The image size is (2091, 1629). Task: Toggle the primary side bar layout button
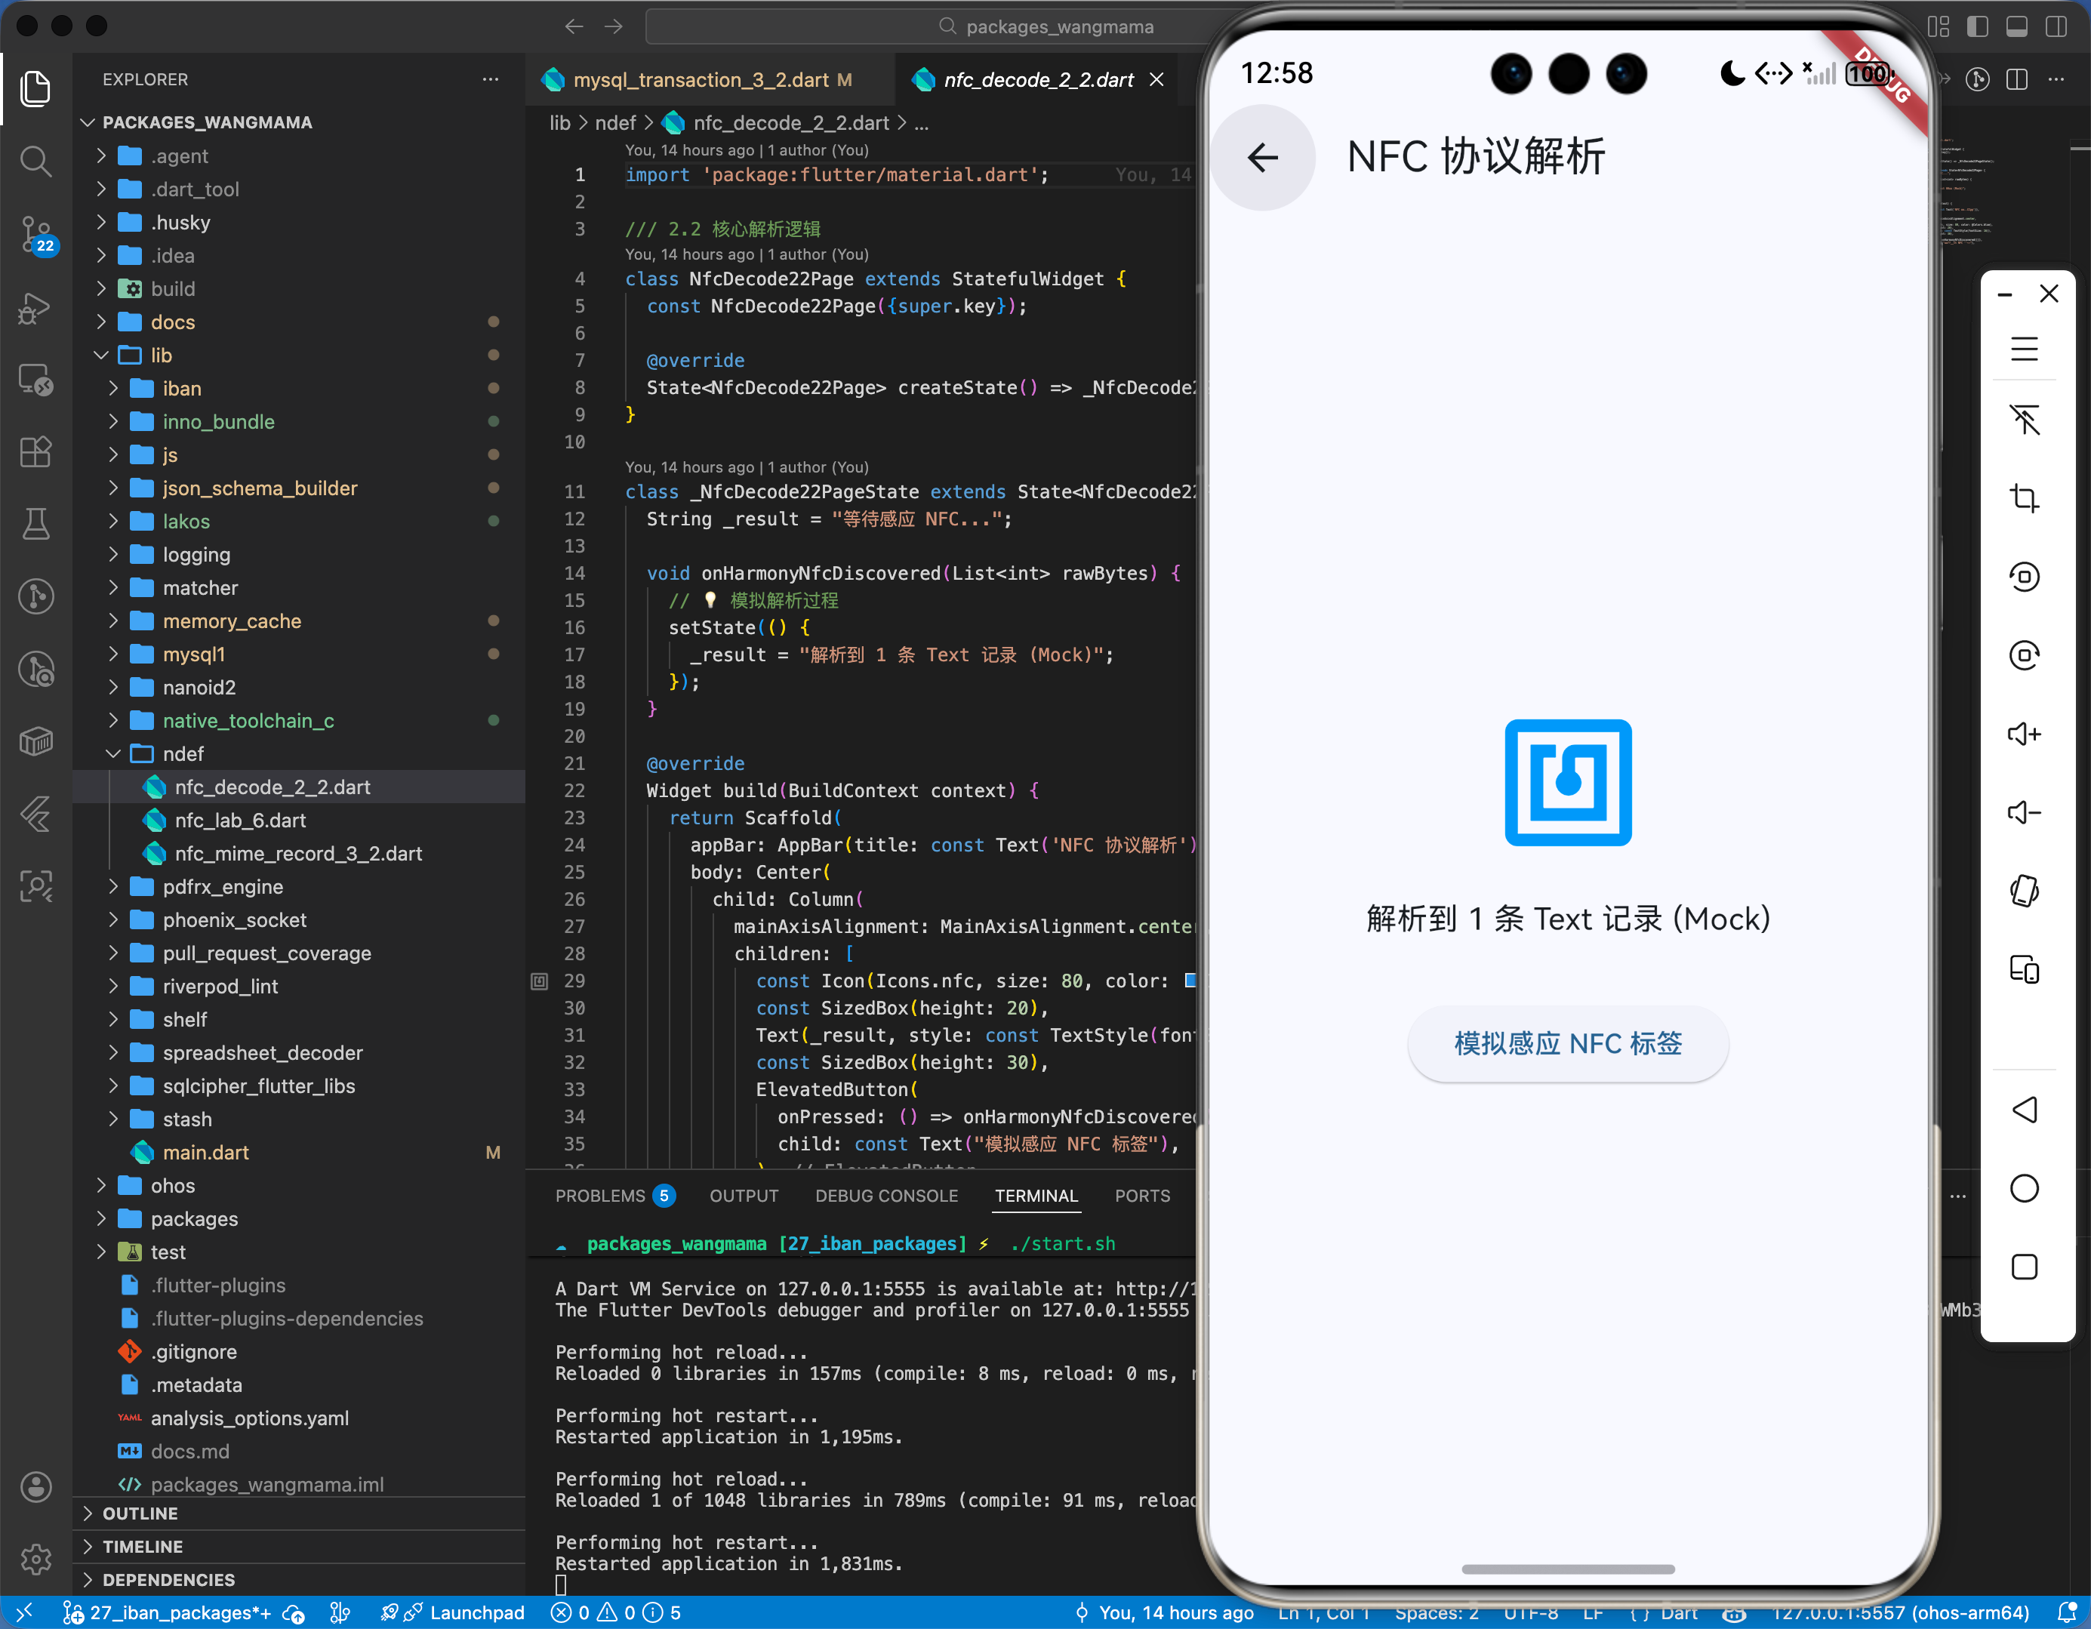1977,26
